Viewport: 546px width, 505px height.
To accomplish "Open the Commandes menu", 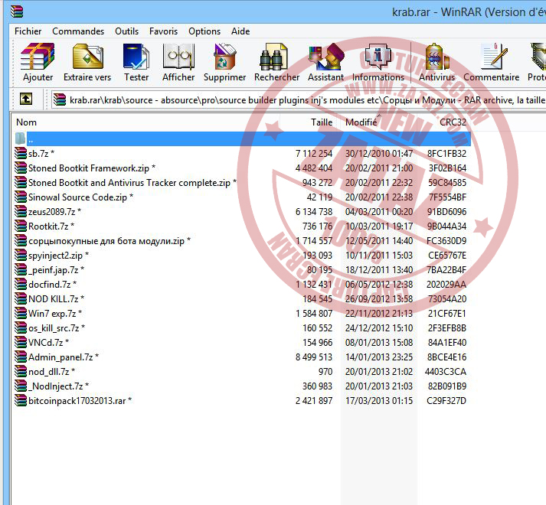I will coord(78,31).
